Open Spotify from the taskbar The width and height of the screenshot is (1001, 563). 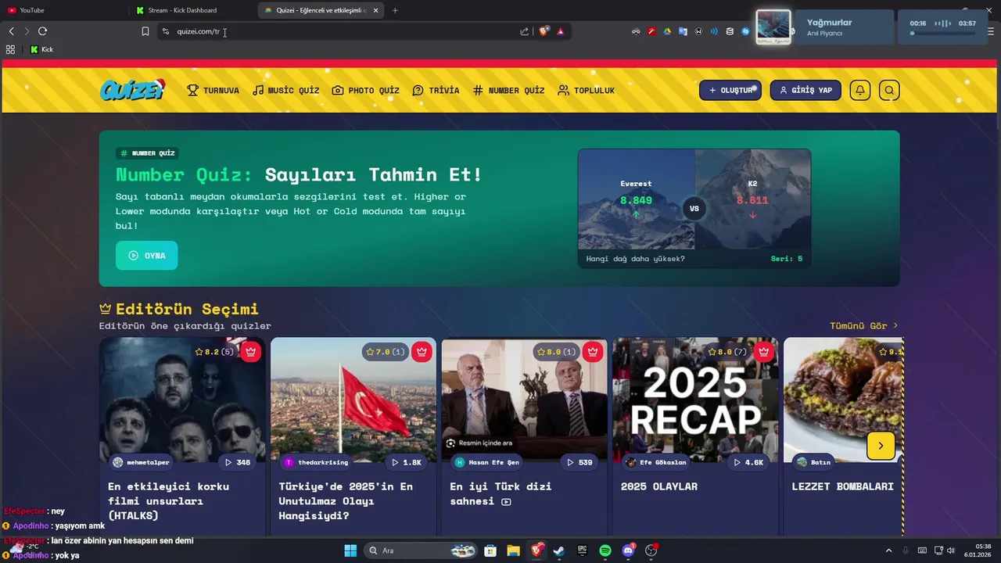coord(605,550)
